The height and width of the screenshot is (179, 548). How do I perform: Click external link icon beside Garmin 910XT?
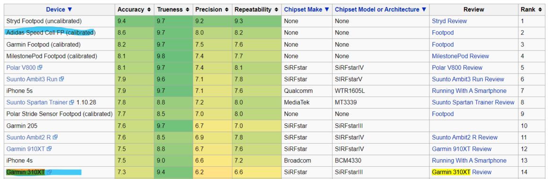tap(49, 149)
